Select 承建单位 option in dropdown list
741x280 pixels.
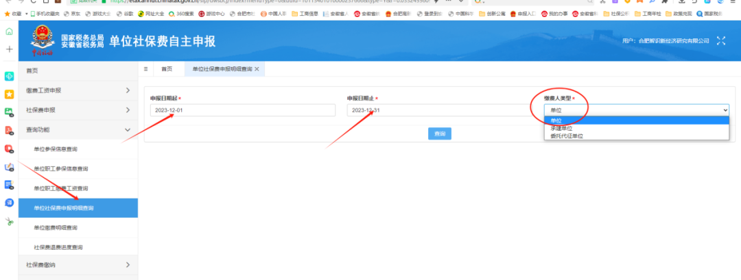point(637,128)
